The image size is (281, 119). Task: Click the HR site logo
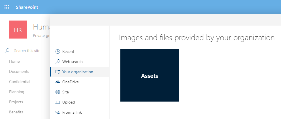tap(18, 30)
